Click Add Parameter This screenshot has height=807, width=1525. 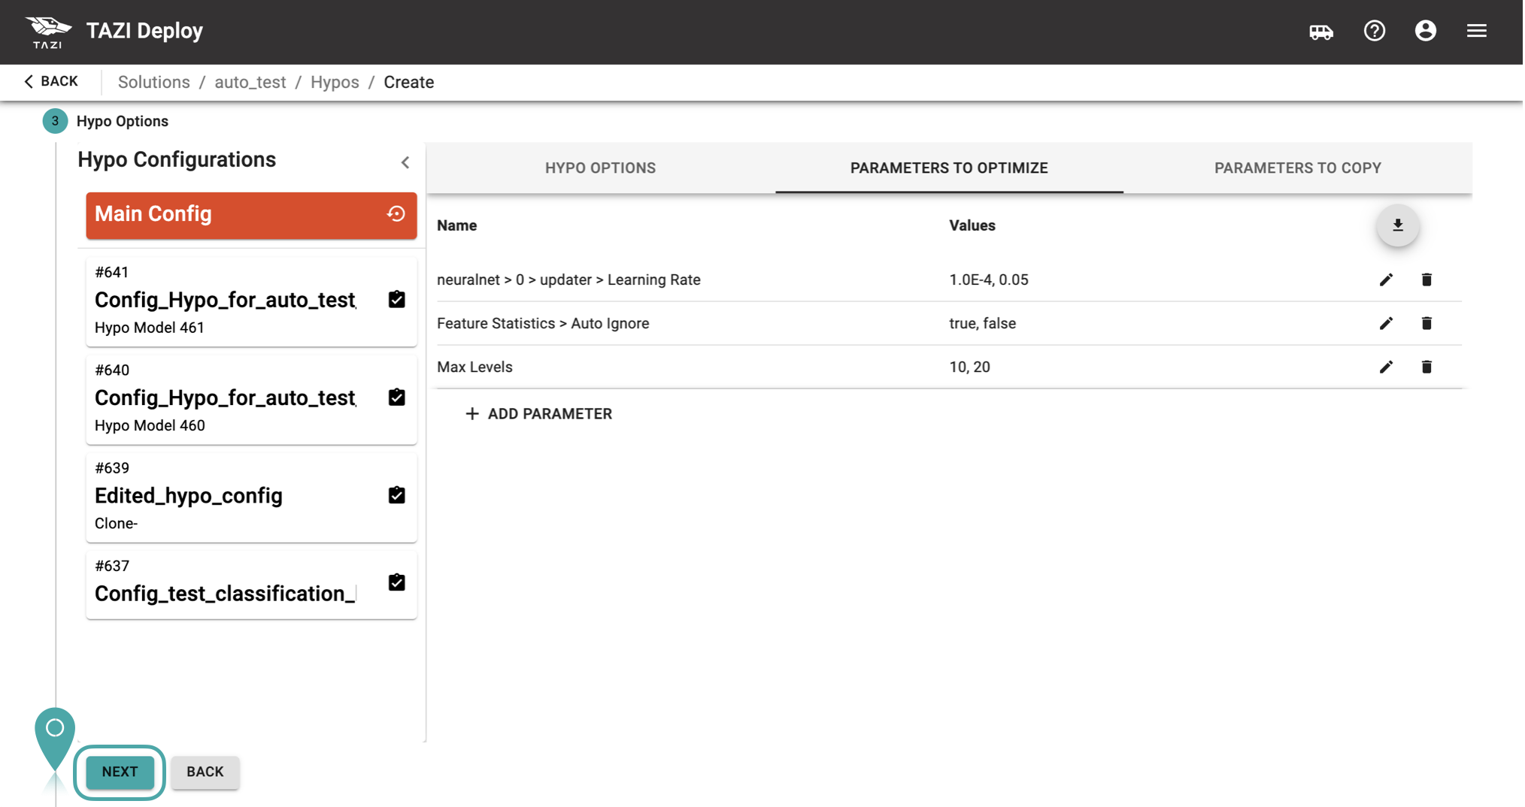[538, 414]
